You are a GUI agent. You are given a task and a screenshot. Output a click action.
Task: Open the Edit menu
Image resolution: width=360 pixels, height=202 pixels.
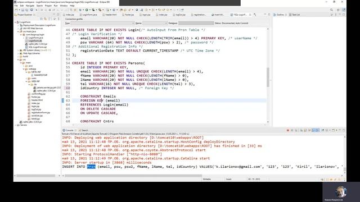click(x=22, y=6)
